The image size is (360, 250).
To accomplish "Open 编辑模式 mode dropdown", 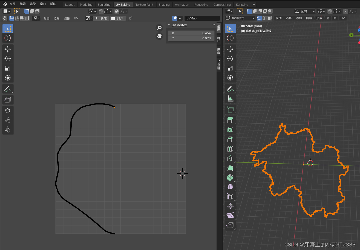I will pos(240,18).
